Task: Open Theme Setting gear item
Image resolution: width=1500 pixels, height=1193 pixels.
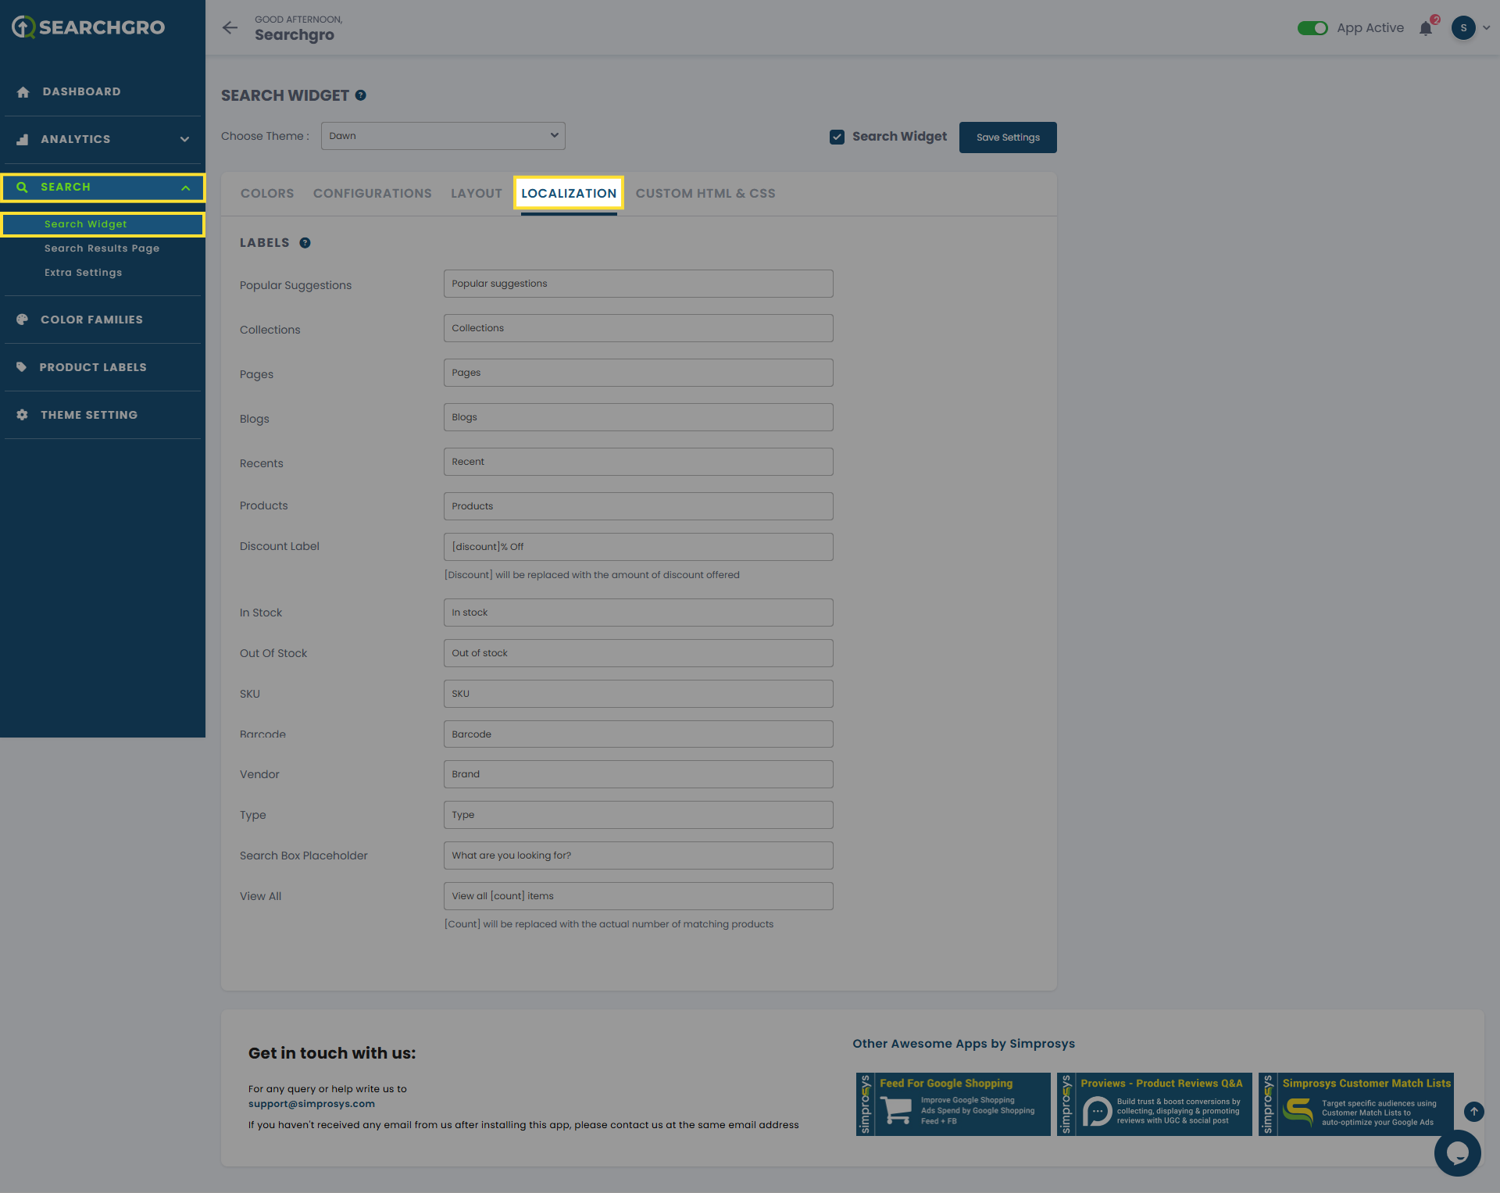Action: coord(23,415)
